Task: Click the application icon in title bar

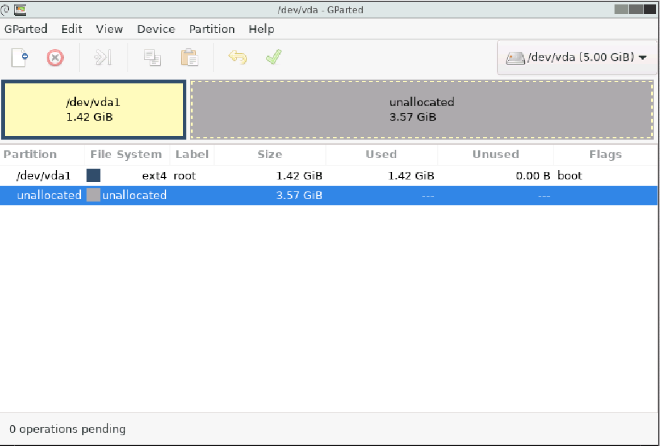Action: 20,9
